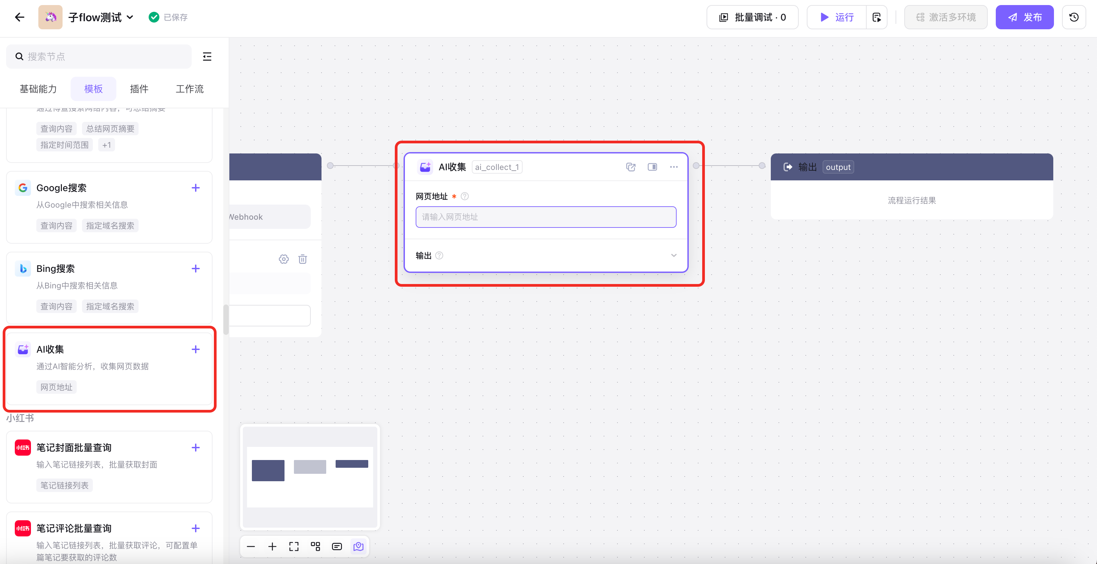The width and height of the screenshot is (1097, 564).
Task: Click 指定域名搜索 tag under Google搜索
Action: point(110,225)
